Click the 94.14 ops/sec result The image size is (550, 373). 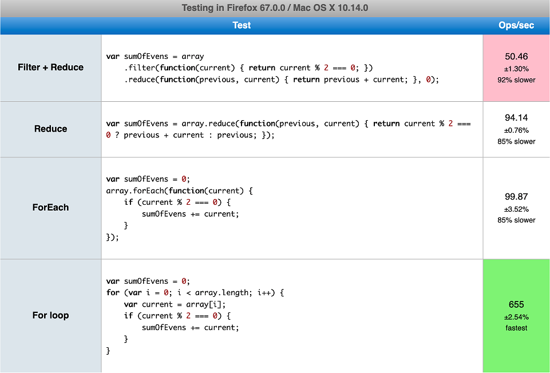click(x=516, y=118)
